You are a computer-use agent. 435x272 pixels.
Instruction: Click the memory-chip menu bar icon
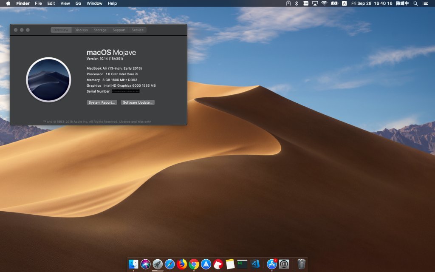tap(305, 3)
